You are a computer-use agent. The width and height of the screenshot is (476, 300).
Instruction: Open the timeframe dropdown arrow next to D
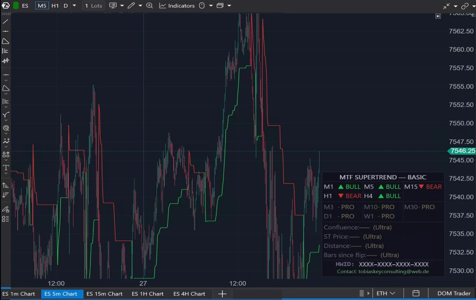pos(74,5)
